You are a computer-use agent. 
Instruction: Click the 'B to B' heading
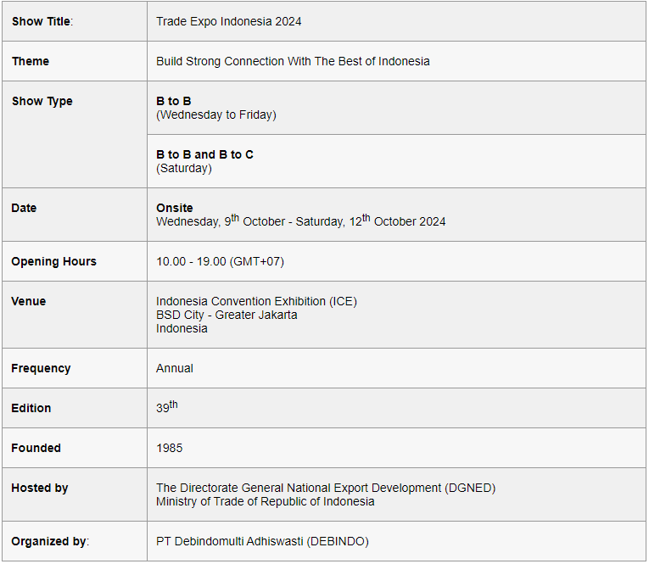174,102
